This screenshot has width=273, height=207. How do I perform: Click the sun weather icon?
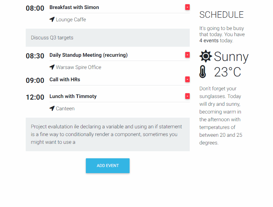pyautogui.click(x=205, y=56)
